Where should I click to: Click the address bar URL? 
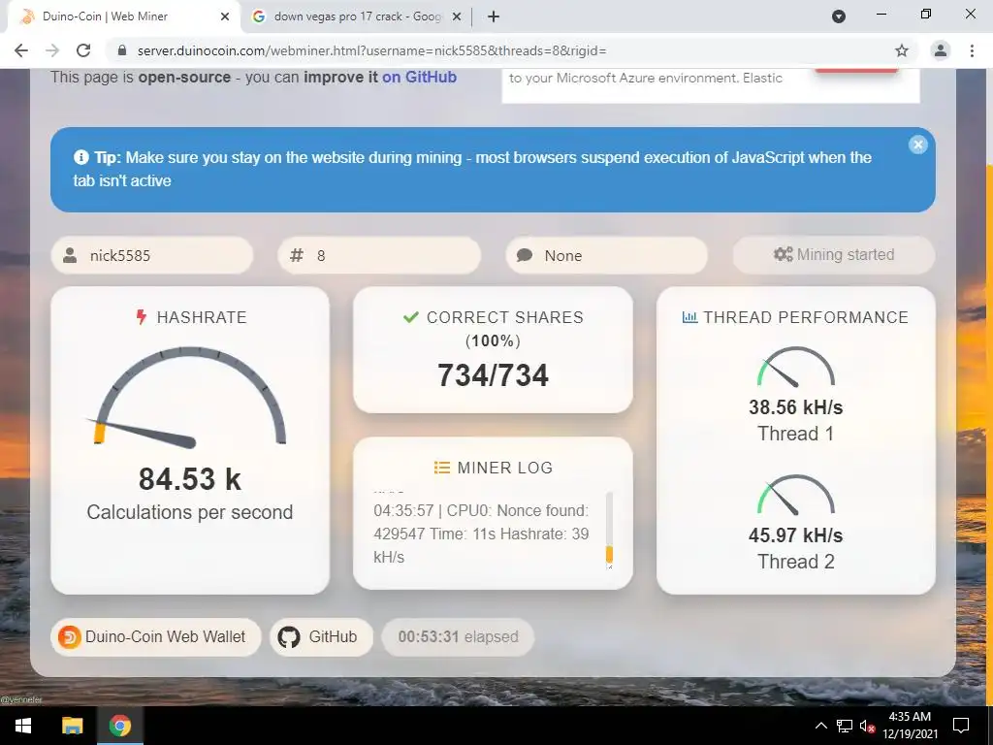[372, 50]
